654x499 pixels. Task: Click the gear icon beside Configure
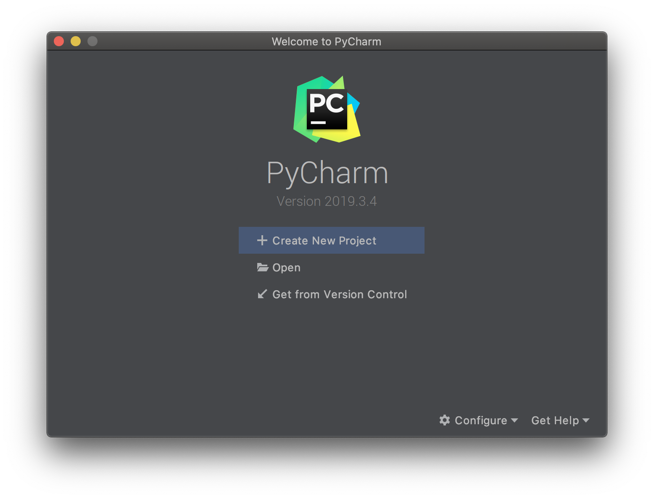coord(444,420)
